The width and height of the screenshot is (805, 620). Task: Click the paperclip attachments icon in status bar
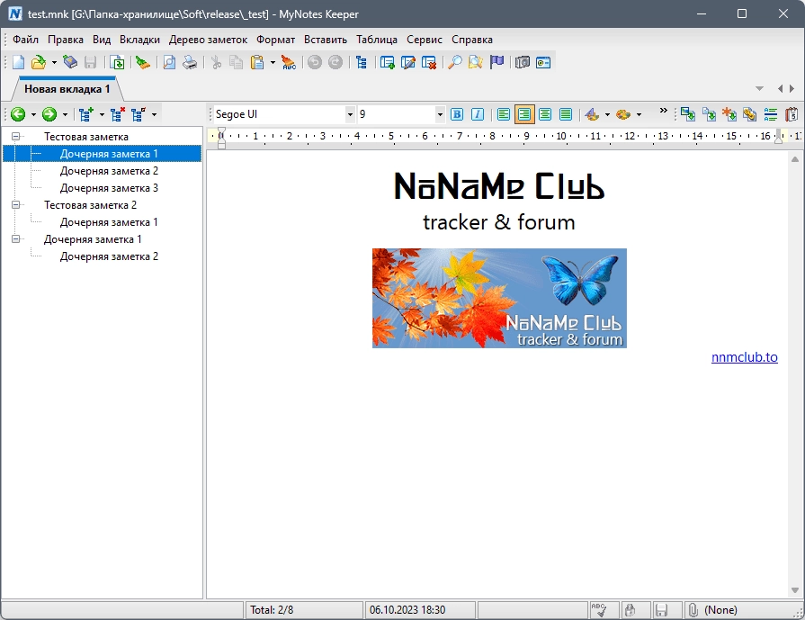693,610
